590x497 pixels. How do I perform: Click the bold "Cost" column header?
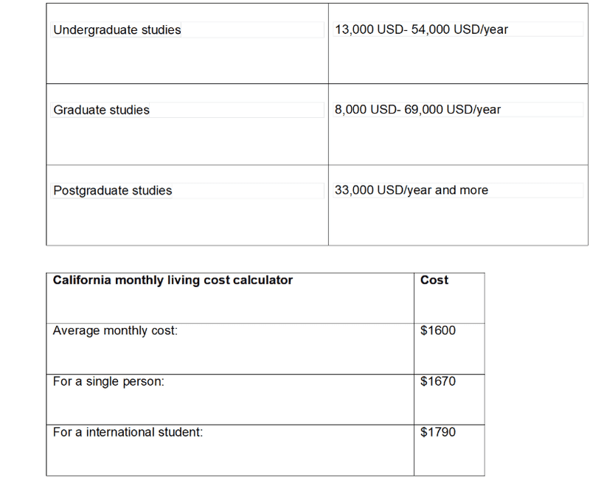click(x=434, y=280)
